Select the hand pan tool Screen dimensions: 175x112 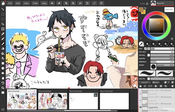3,78
